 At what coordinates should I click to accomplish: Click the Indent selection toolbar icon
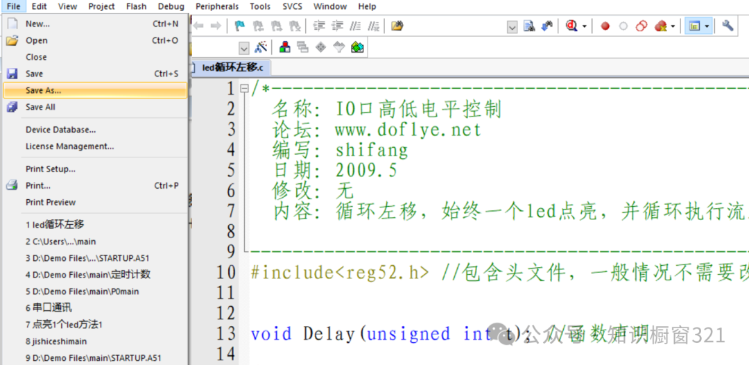(x=320, y=26)
